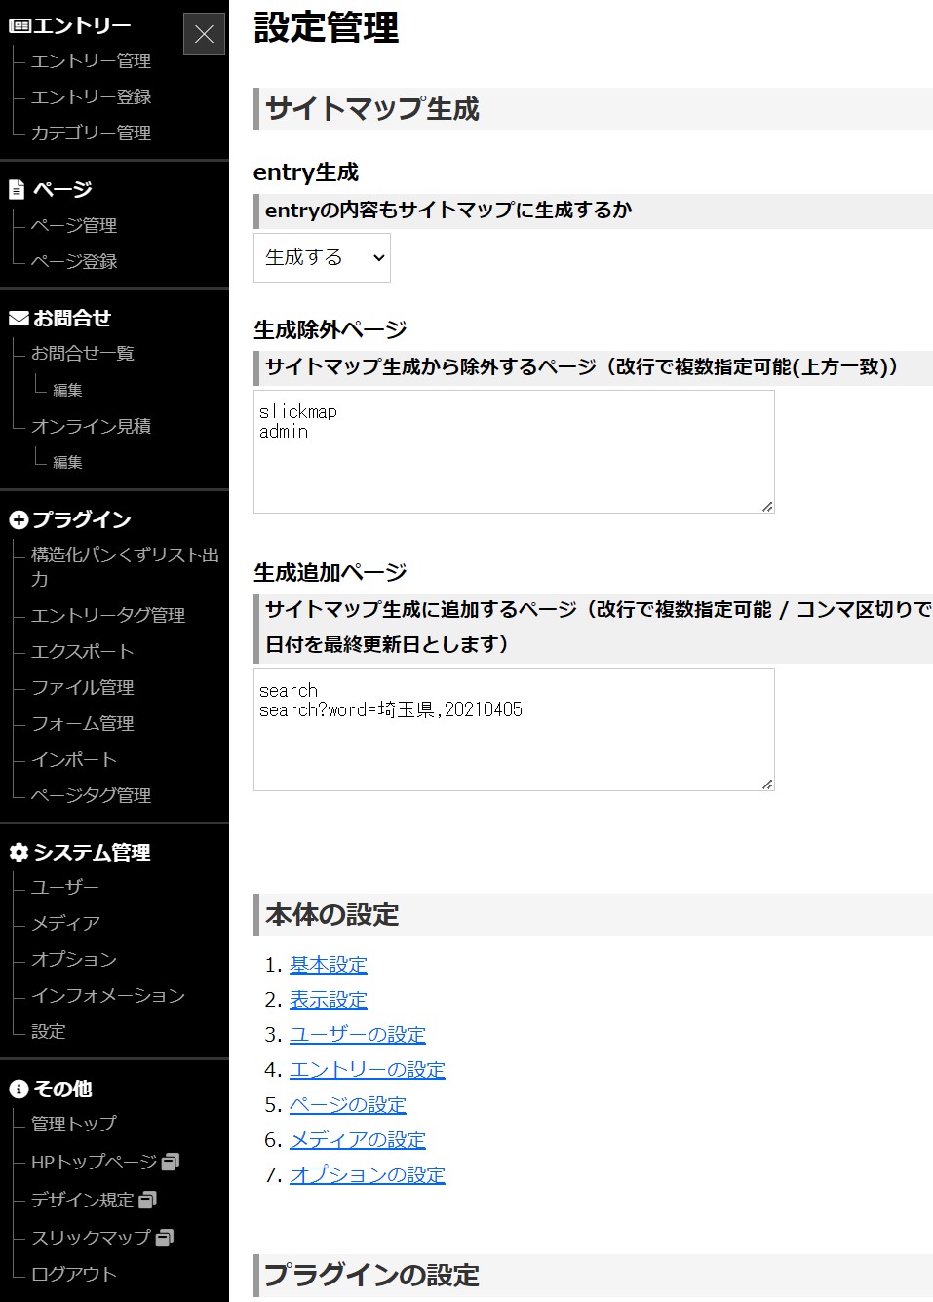Click the external-link icon beside デザイン規定
Image resolution: width=933 pixels, height=1302 pixels.
click(149, 1199)
